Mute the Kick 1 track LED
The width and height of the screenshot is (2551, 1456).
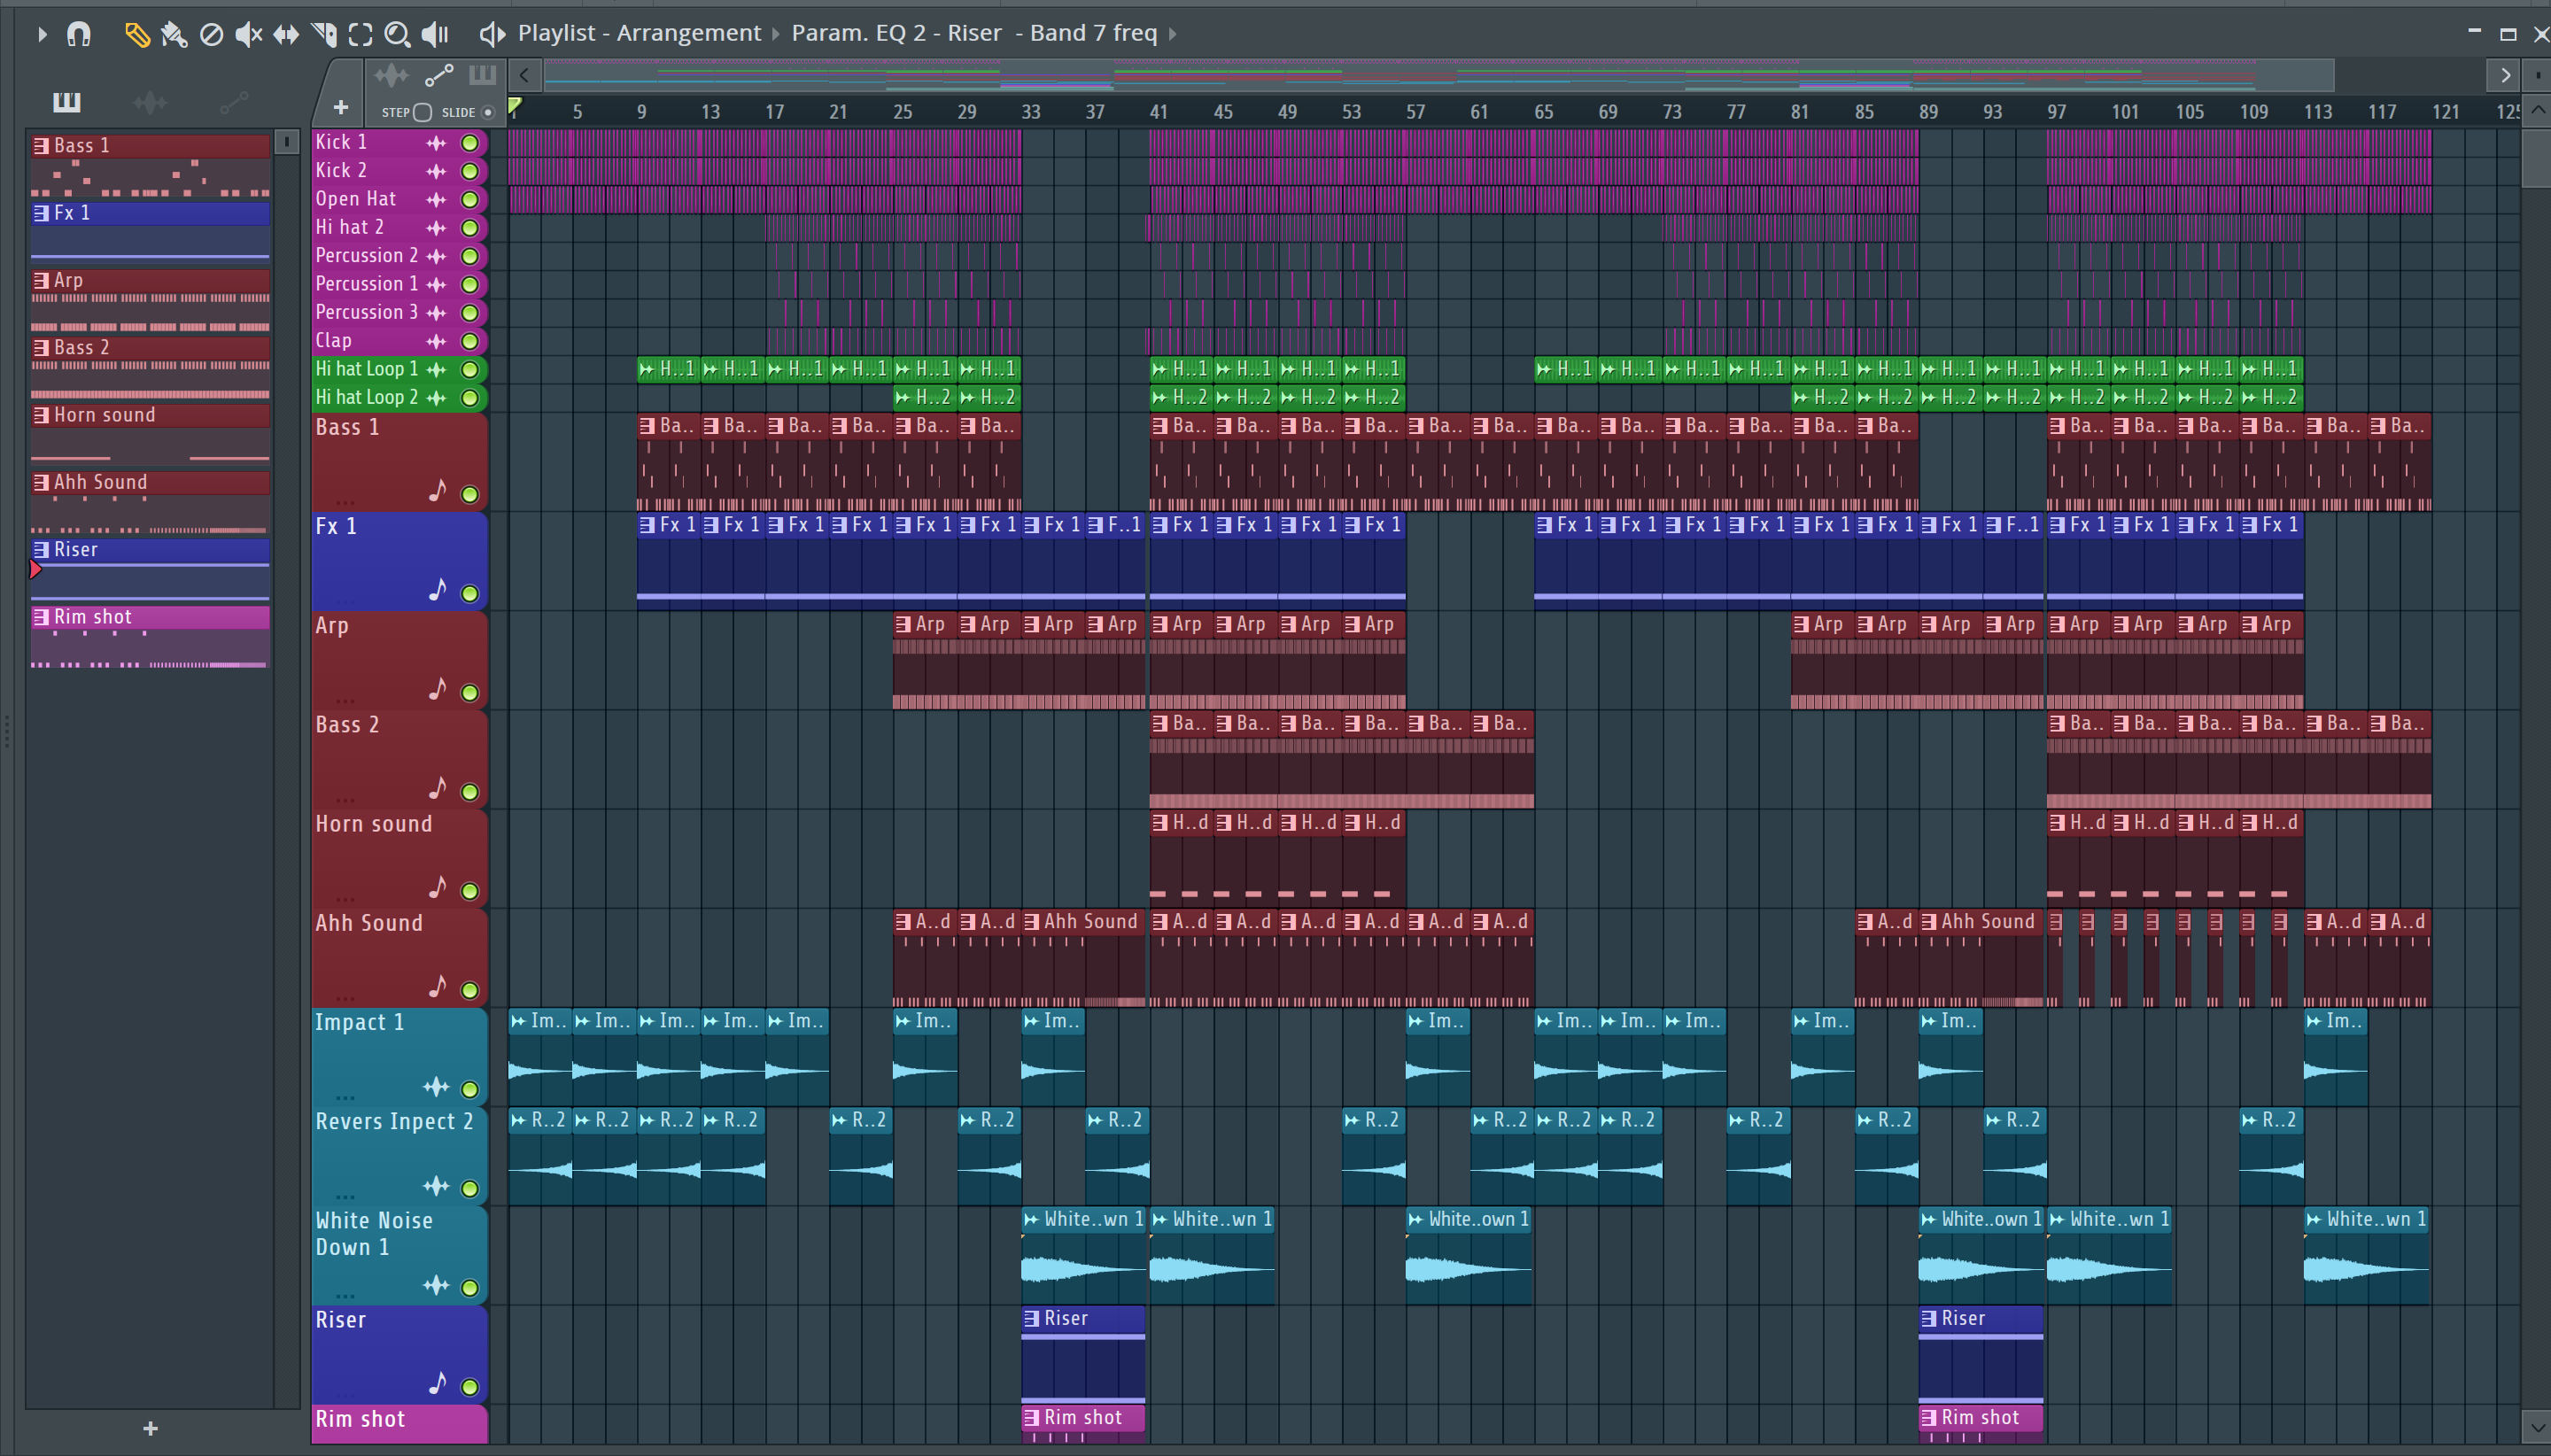point(469,143)
